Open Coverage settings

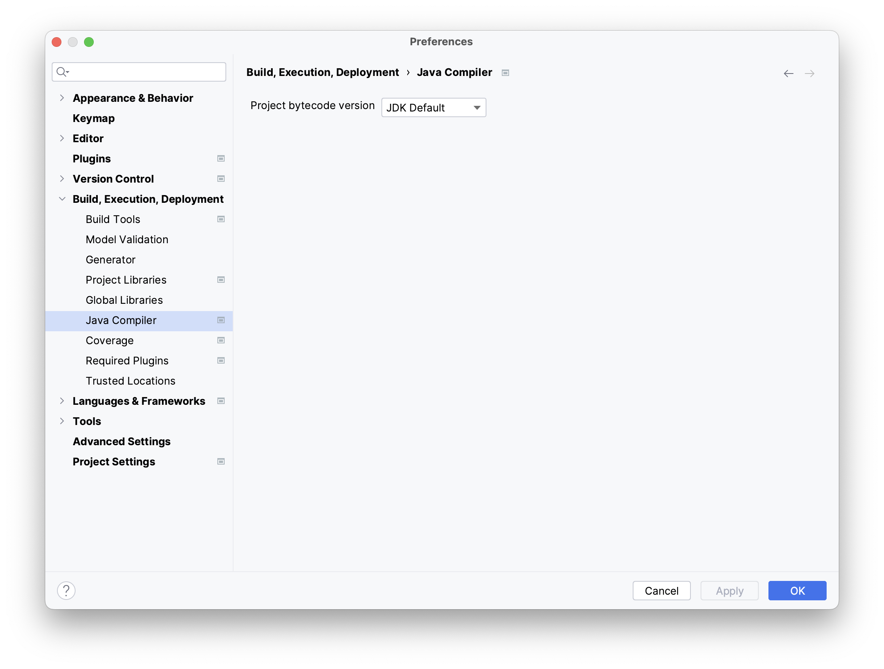tap(109, 341)
